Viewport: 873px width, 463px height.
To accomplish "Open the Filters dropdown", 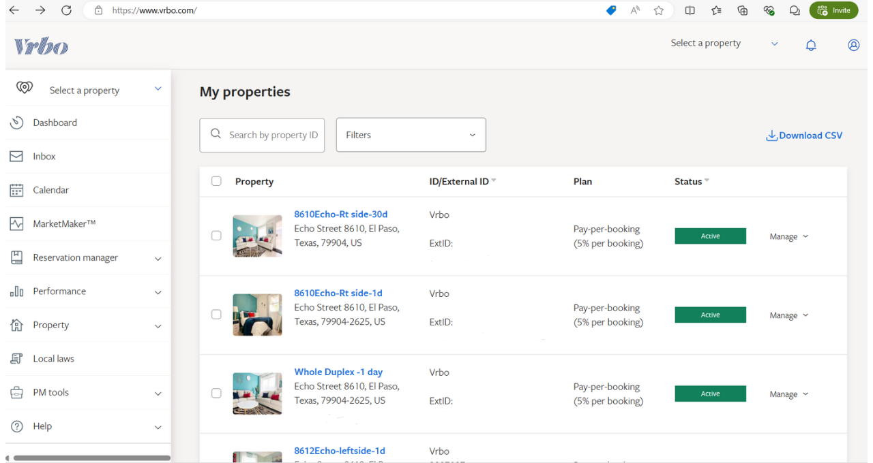I will coord(411,135).
